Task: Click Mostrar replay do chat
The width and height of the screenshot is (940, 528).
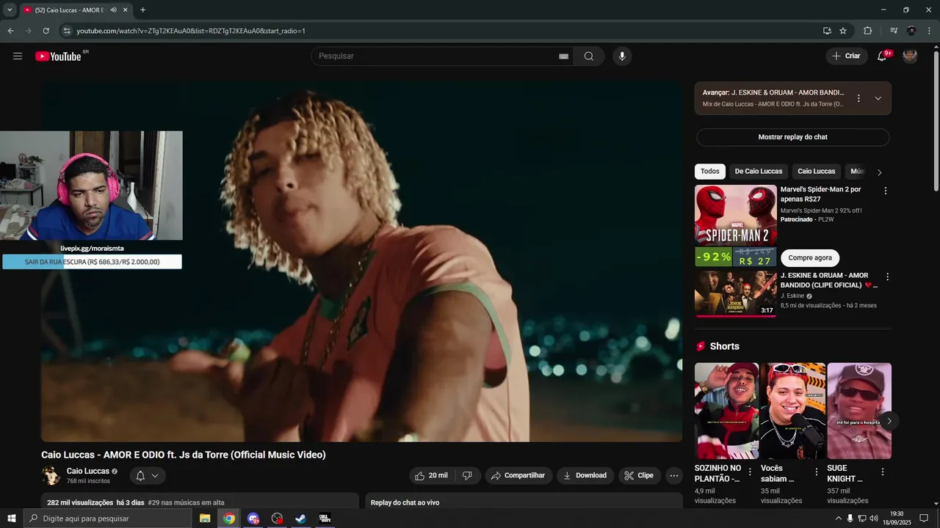Action: [793, 137]
